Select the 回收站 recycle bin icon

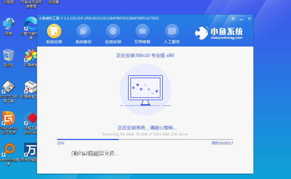pos(8,58)
